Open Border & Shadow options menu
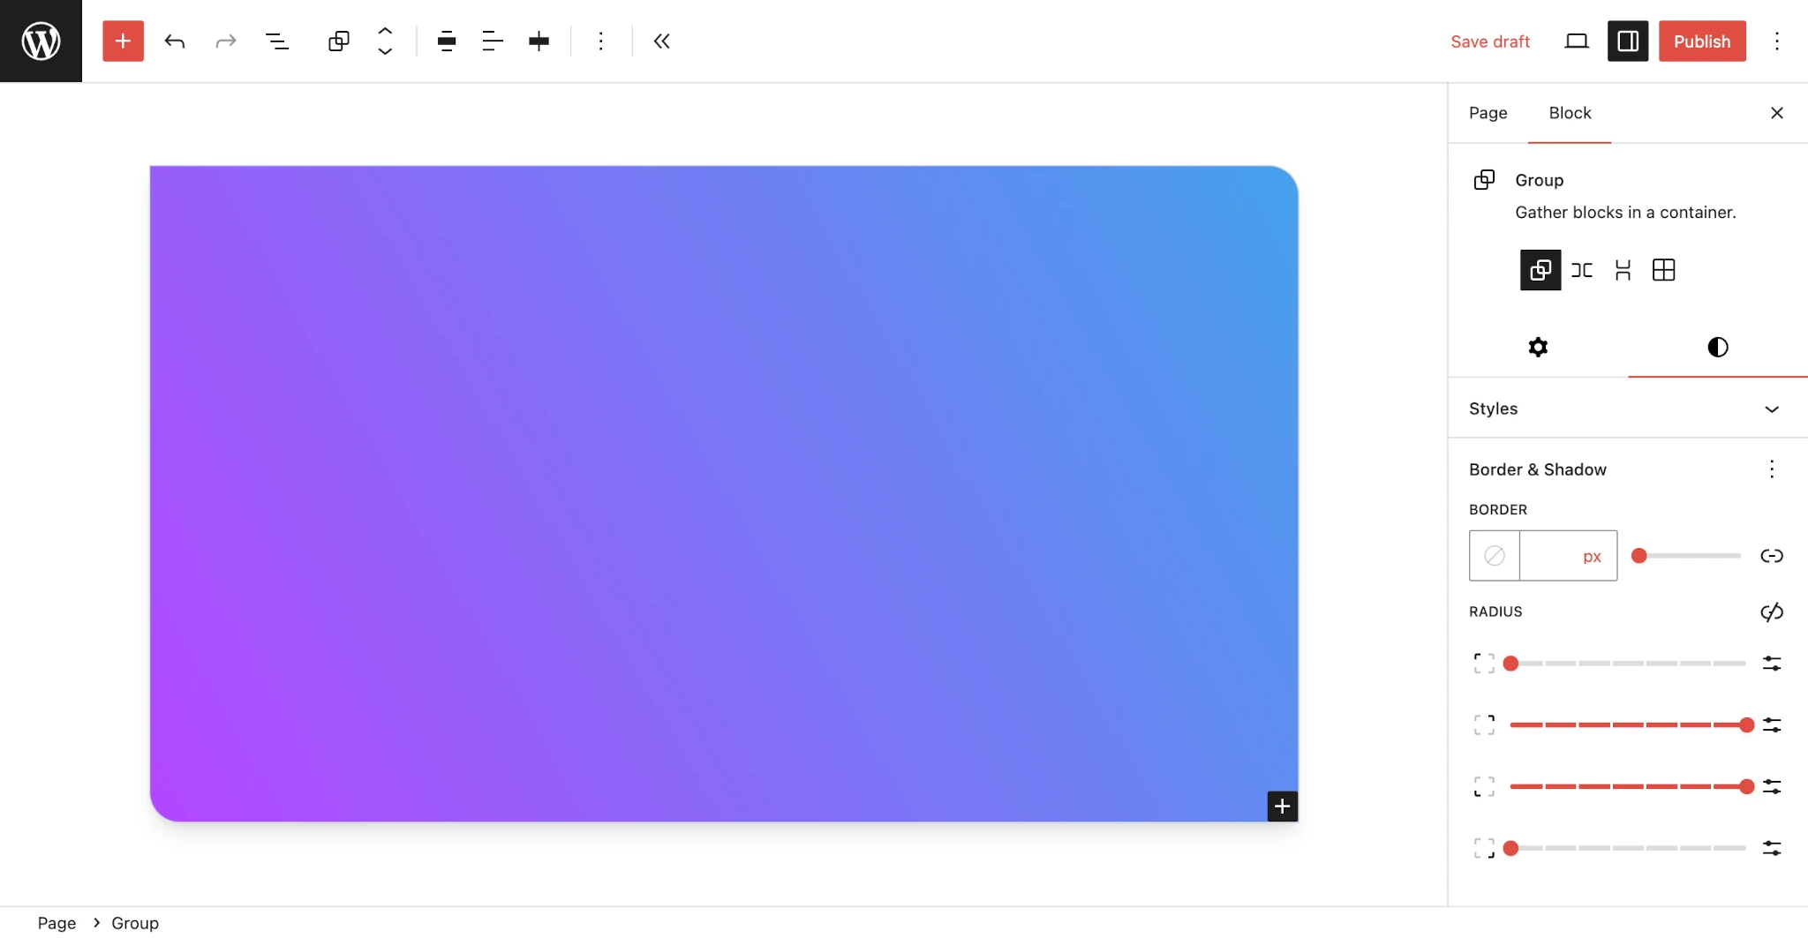 point(1772,469)
